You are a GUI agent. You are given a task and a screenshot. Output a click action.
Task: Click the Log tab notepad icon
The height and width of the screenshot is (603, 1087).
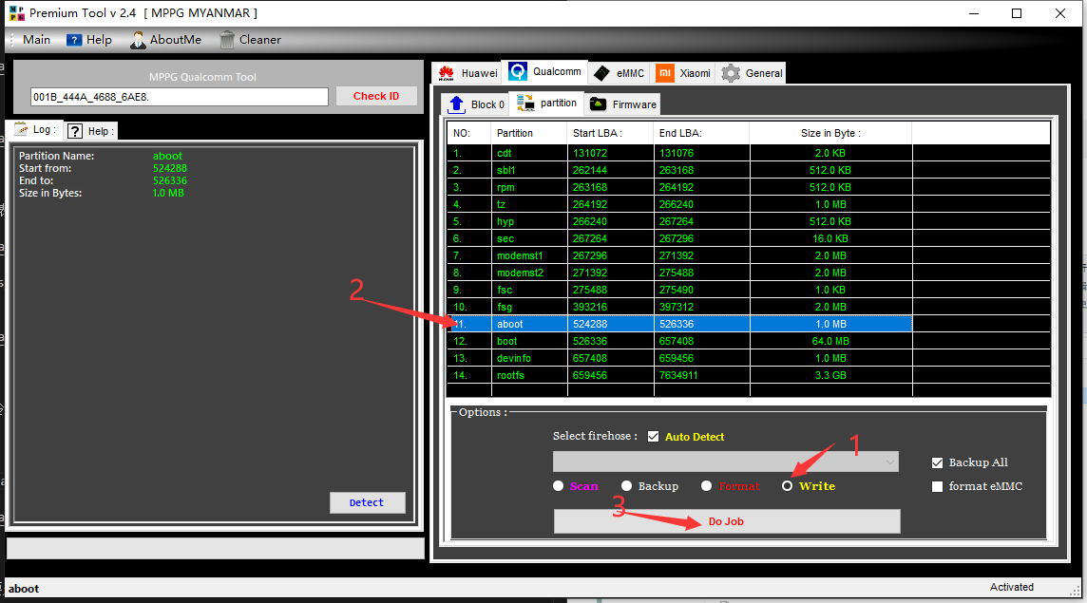click(22, 129)
